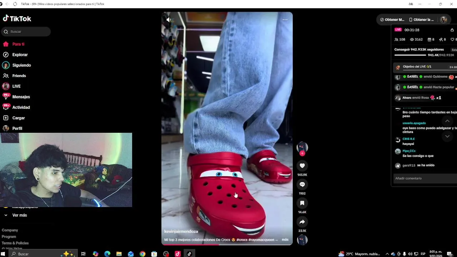
Task: Like the video with the heart icon
Action: coord(302,166)
